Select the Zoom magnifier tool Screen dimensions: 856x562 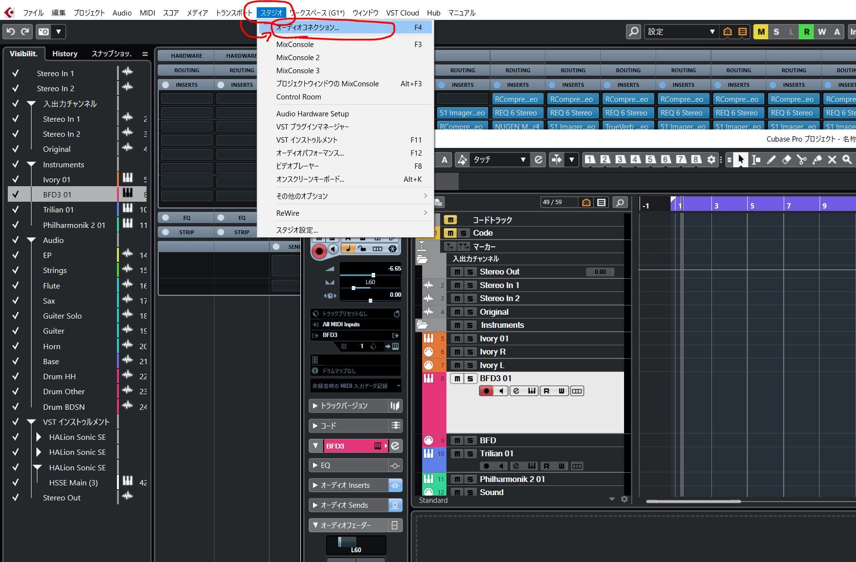(x=847, y=160)
